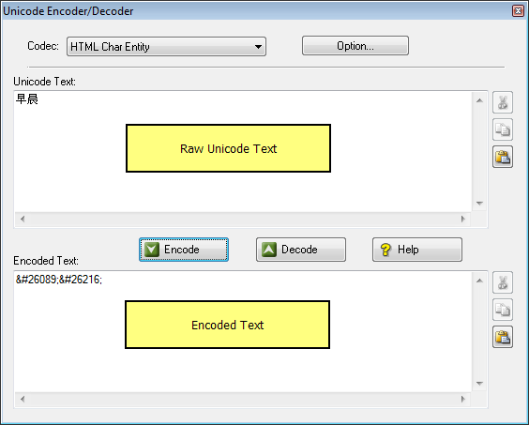The height and width of the screenshot is (425, 529).
Task: Open the Option... settings dialog
Action: click(355, 46)
